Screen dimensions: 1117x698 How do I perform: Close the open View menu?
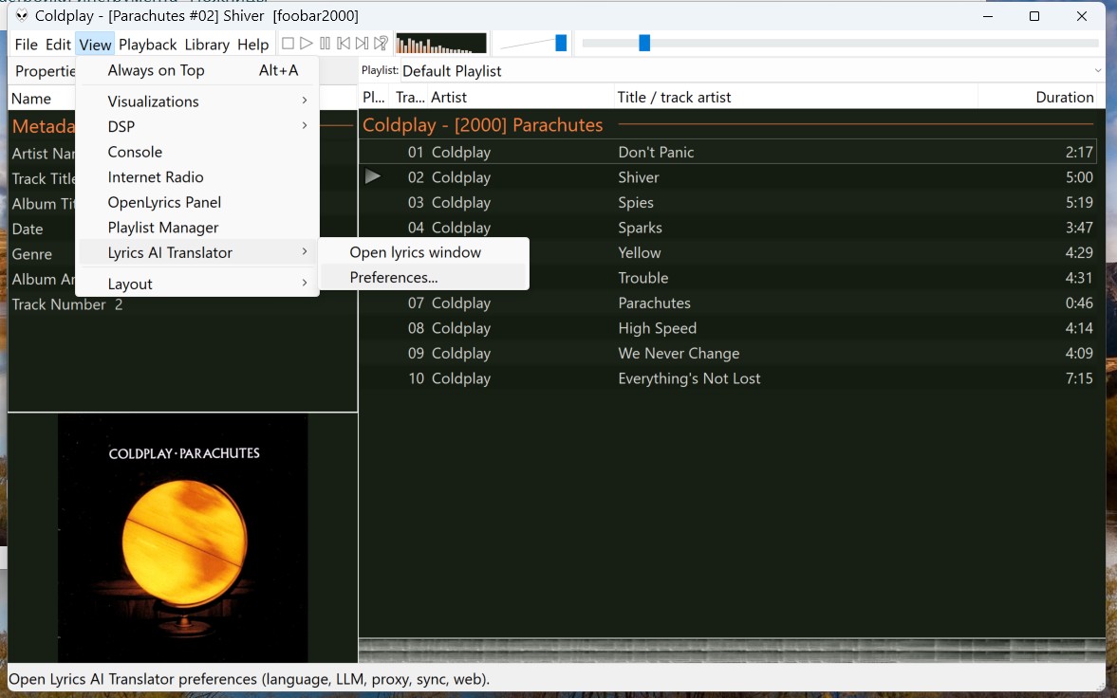point(96,45)
